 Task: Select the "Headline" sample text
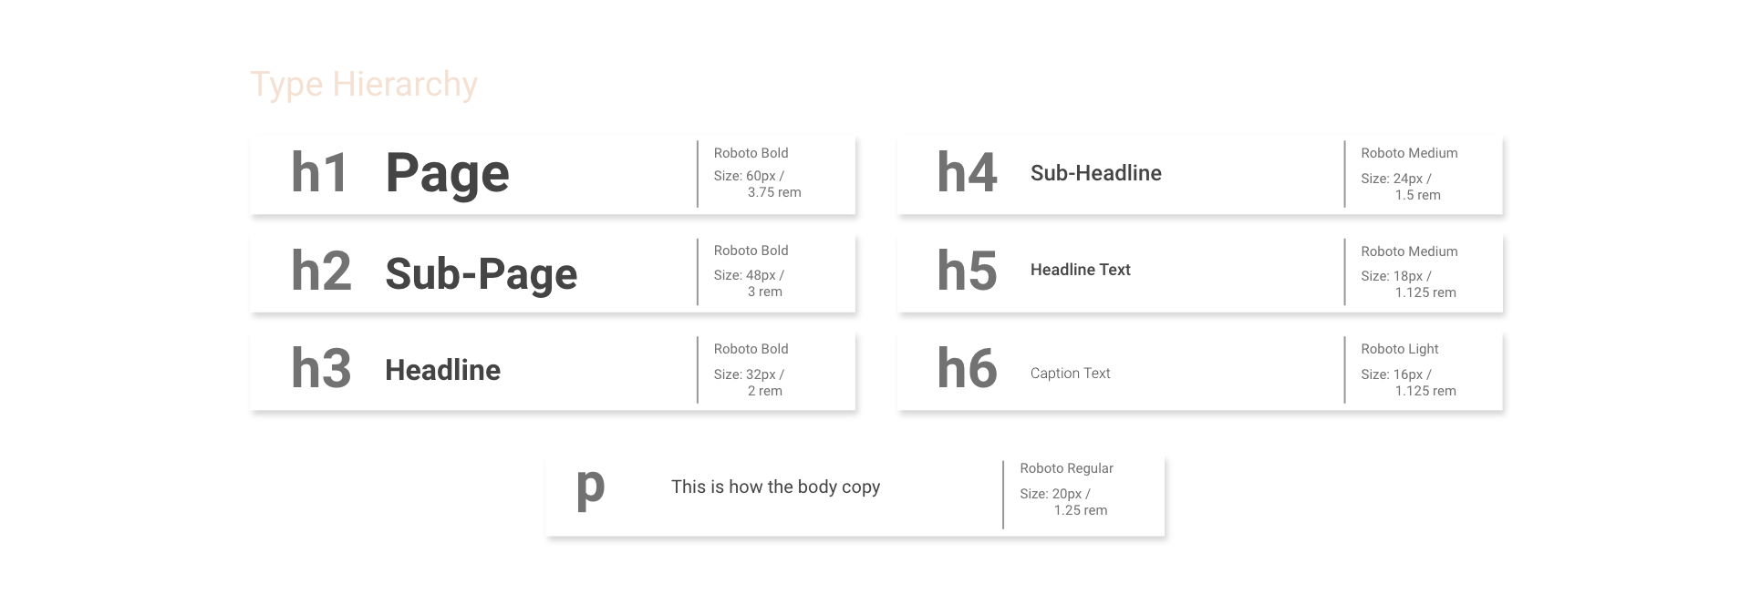[x=442, y=370]
